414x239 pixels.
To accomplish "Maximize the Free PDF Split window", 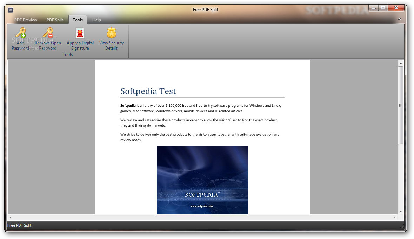I will pos(383,8).
